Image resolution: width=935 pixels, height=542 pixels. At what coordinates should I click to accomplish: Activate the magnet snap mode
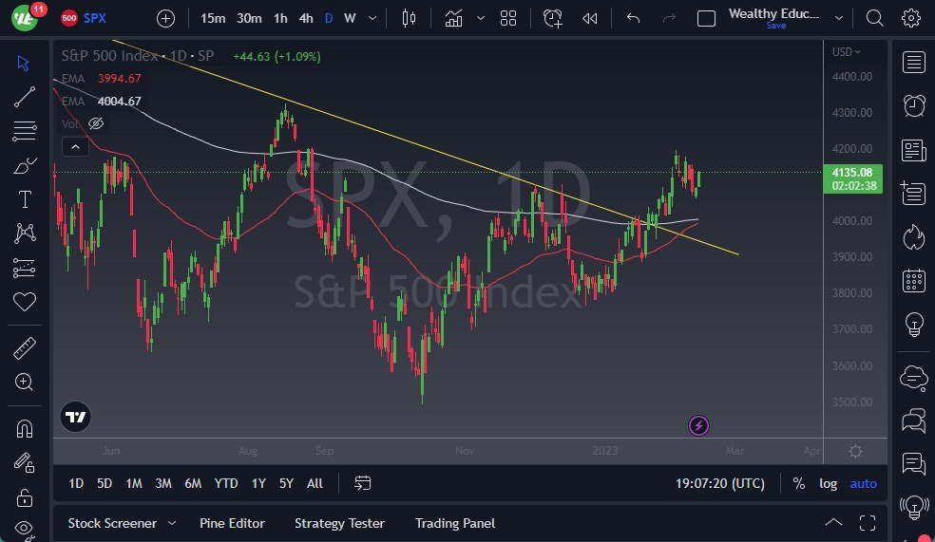click(25, 428)
